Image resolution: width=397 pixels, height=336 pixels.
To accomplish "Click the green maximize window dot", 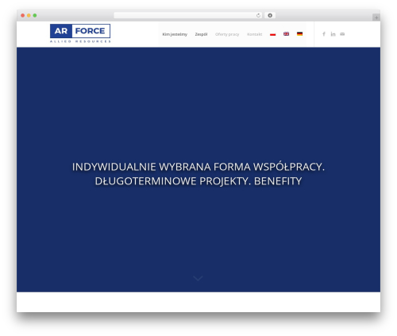I will (x=35, y=15).
